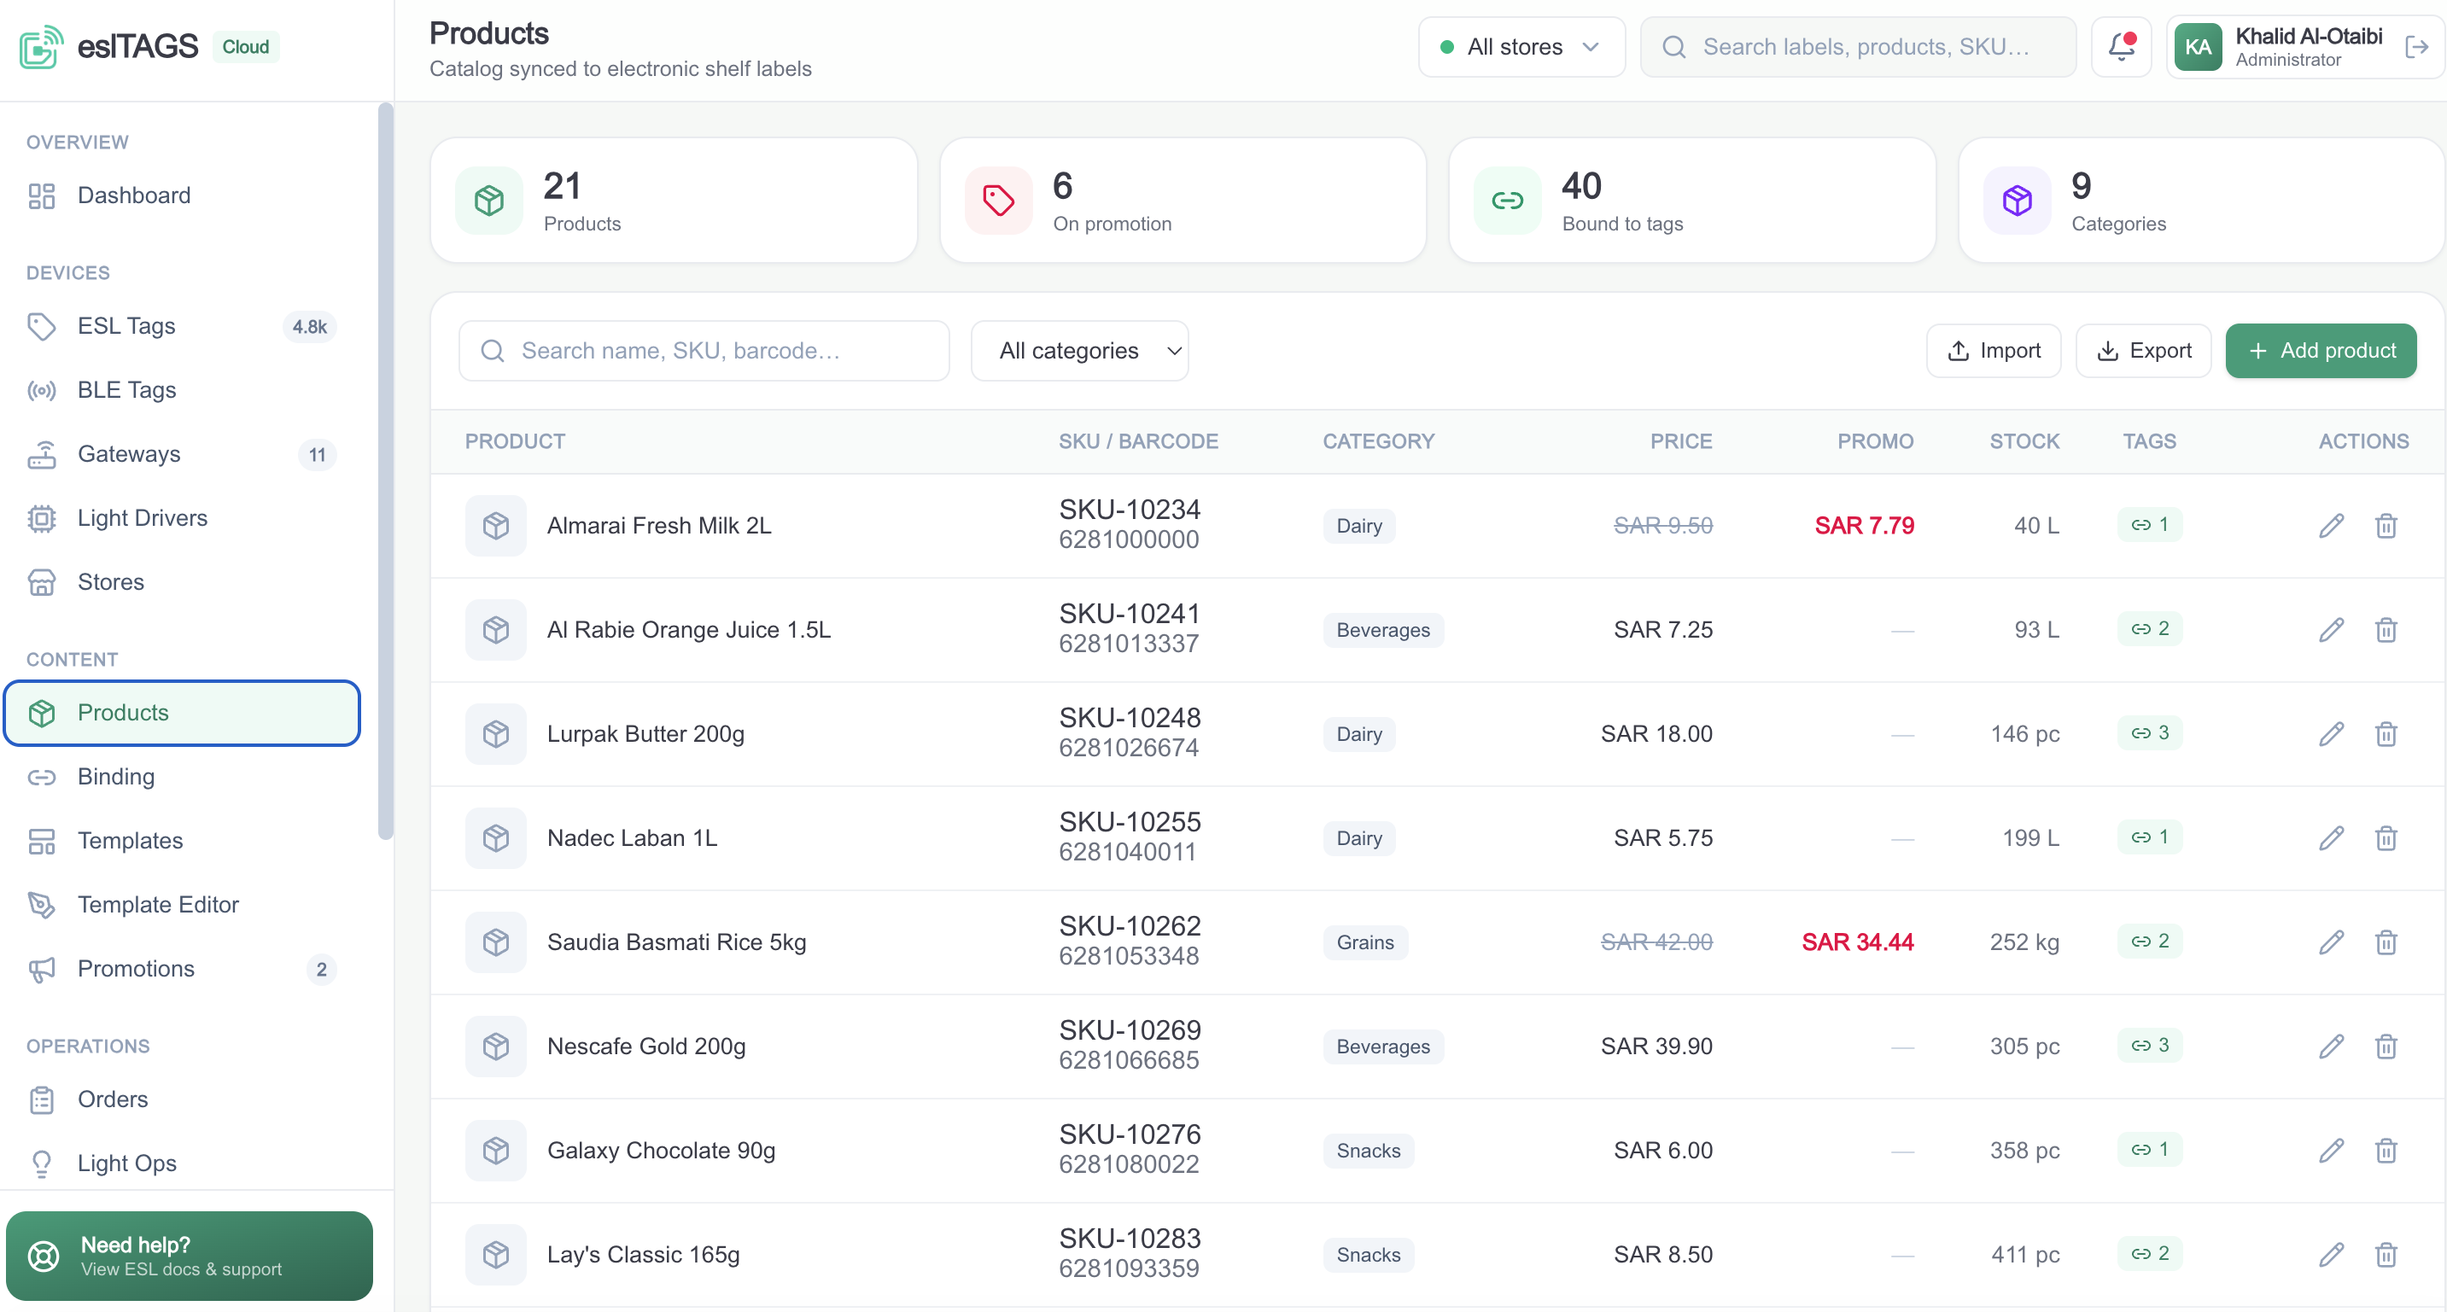Focus the global search labels, products, SKU field
Screen dimensions: 2447x1312
[x=1857, y=47]
